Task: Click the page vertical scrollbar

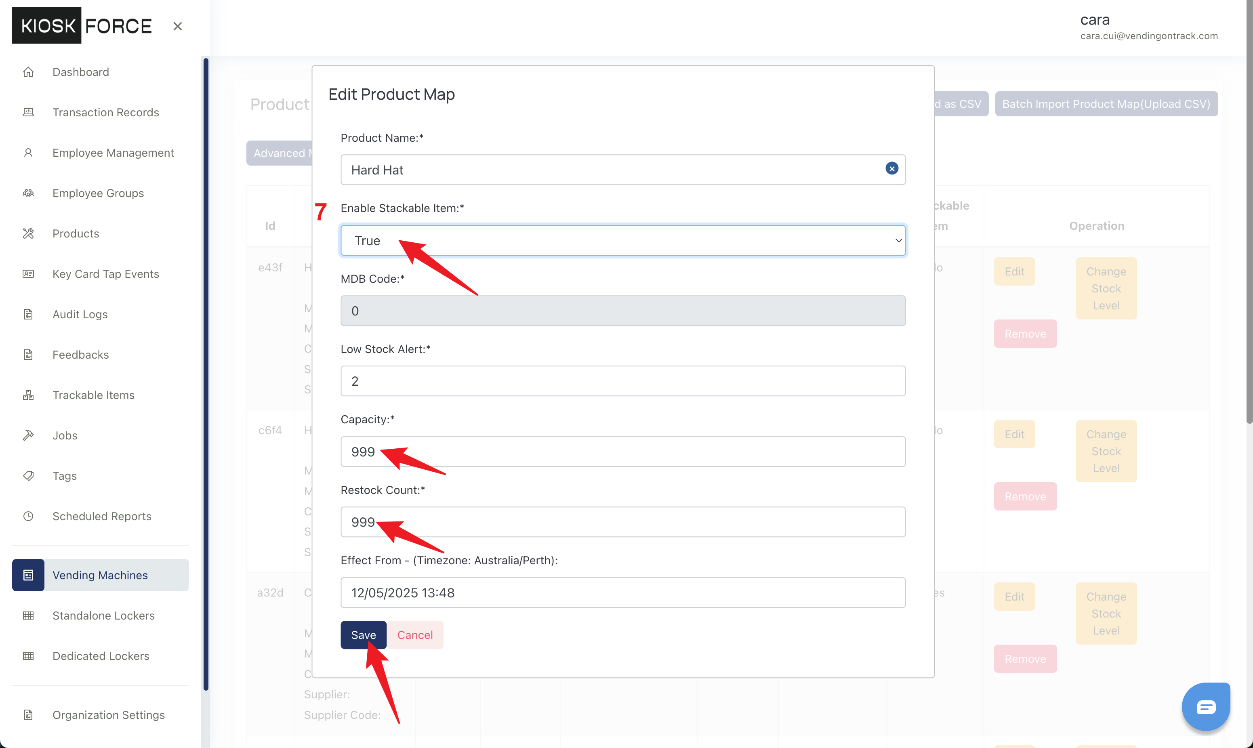Action: (x=1249, y=212)
